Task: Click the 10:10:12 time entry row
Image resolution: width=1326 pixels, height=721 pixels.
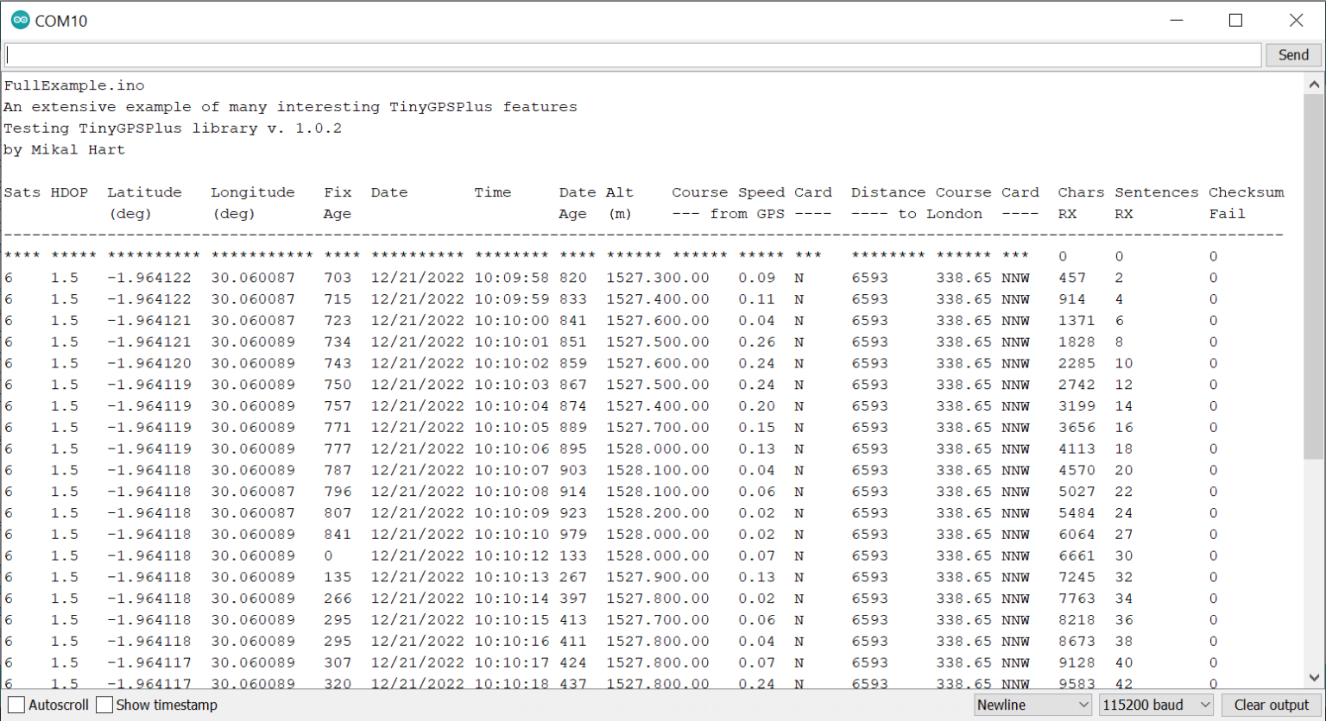Action: click(x=511, y=555)
